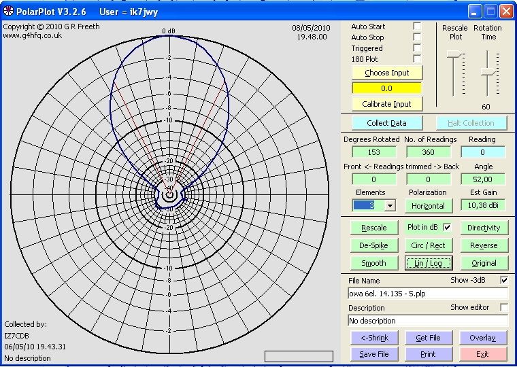Click the File Name input field
Viewport: 517px width, 367px height.
[428, 294]
